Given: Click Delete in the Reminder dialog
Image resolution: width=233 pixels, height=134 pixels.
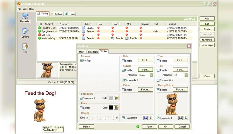Looking at the screenshot, I should 86,127.
